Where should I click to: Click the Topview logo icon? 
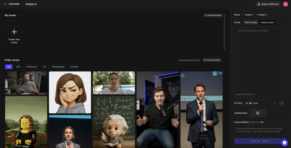coord(5,4)
